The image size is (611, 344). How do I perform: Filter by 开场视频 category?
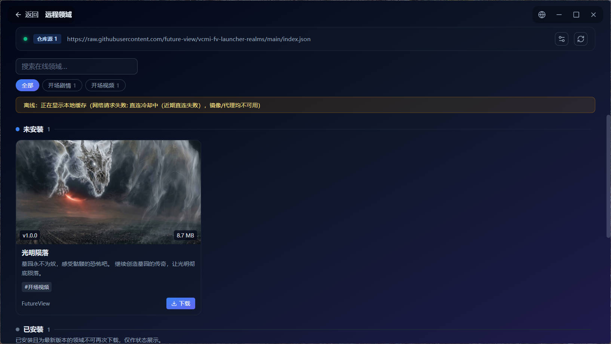click(x=105, y=85)
